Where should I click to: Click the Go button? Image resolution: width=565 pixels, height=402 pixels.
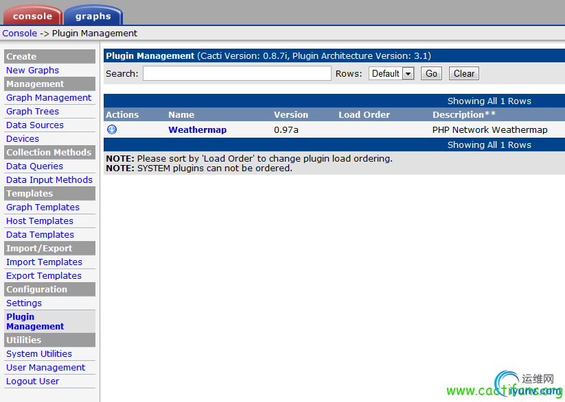[x=431, y=73]
